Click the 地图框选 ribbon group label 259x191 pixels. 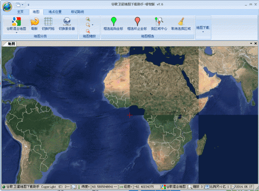click(147, 36)
